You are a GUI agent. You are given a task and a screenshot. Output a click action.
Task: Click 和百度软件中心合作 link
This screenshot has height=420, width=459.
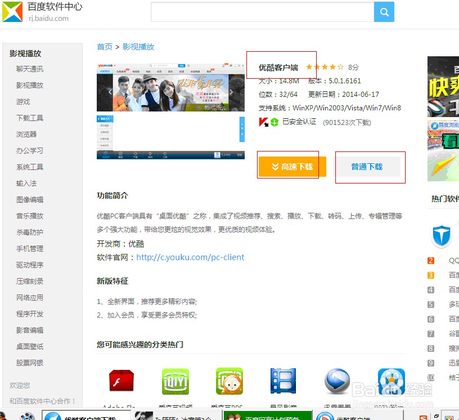pos(43,401)
